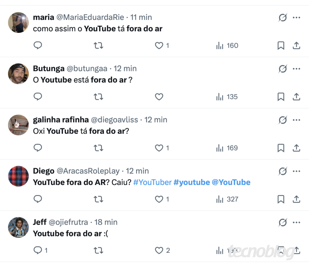The height and width of the screenshot is (267, 309).
Task: Open maria's profile picture
Action: (18, 22)
